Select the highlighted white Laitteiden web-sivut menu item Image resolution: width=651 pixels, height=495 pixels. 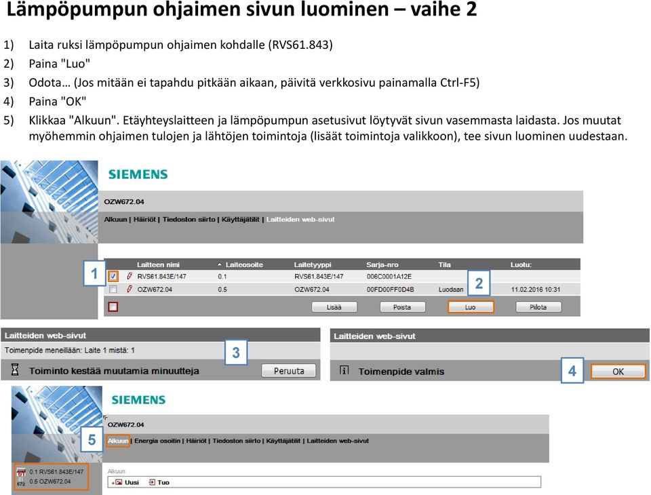tap(300, 219)
